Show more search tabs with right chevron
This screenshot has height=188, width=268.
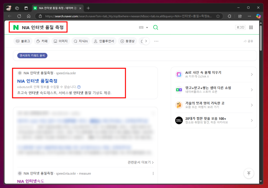146,41
